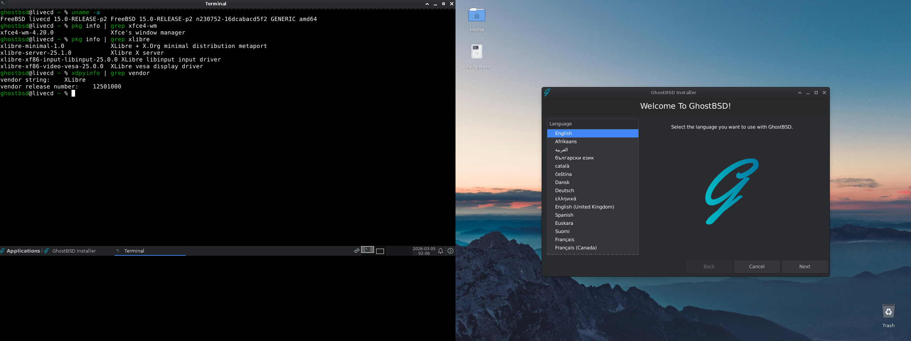Image resolution: width=911 pixels, height=341 pixels.
Task: Select Afrikaans in the language list
Action: click(x=566, y=141)
